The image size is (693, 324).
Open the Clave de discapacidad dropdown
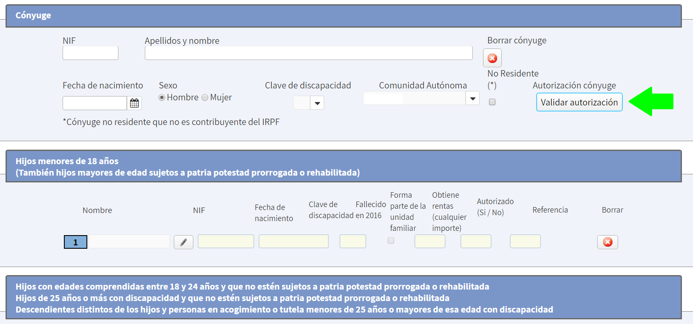[317, 103]
